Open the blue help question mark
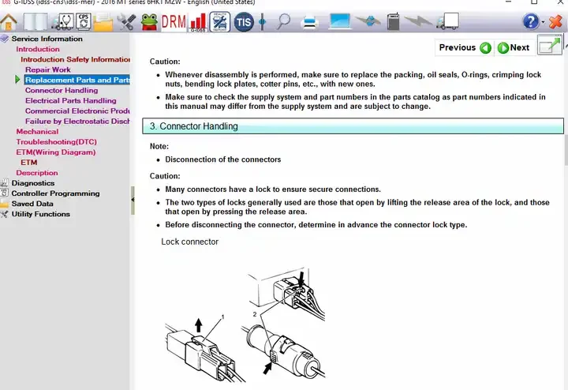Screen dimensions: 568x390 point(531,22)
